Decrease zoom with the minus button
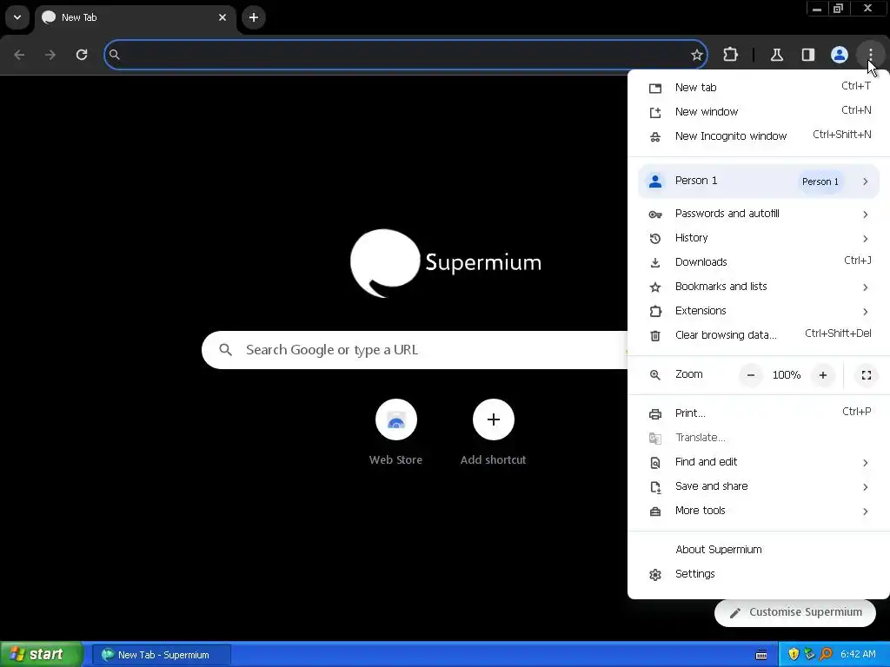The width and height of the screenshot is (890, 667). pyautogui.click(x=750, y=375)
